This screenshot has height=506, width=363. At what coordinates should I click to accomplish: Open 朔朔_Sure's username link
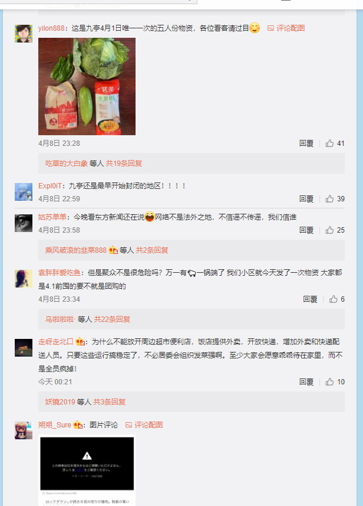click(x=55, y=425)
